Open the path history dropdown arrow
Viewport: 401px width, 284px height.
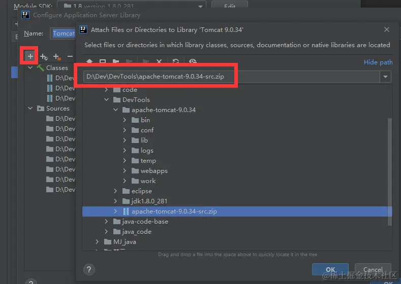pyautogui.click(x=385, y=77)
